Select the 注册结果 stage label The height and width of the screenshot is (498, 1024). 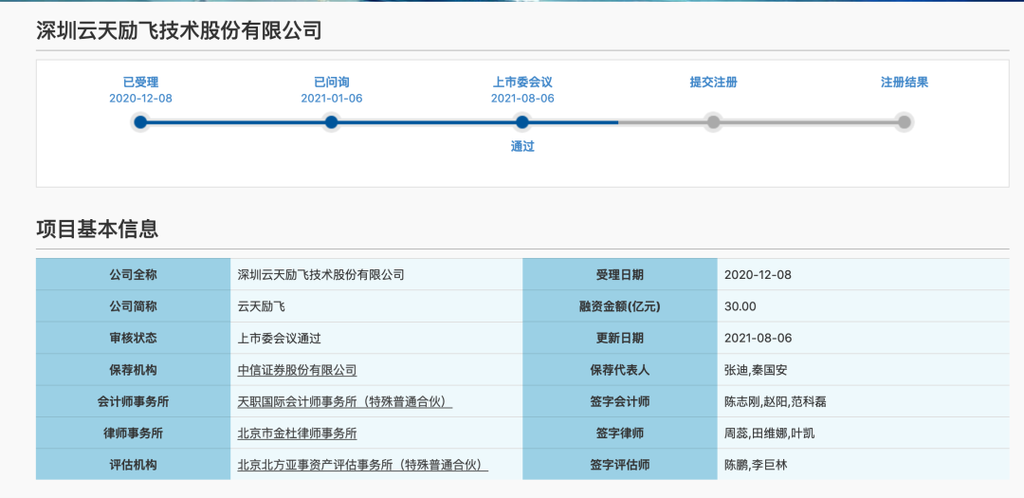click(905, 83)
